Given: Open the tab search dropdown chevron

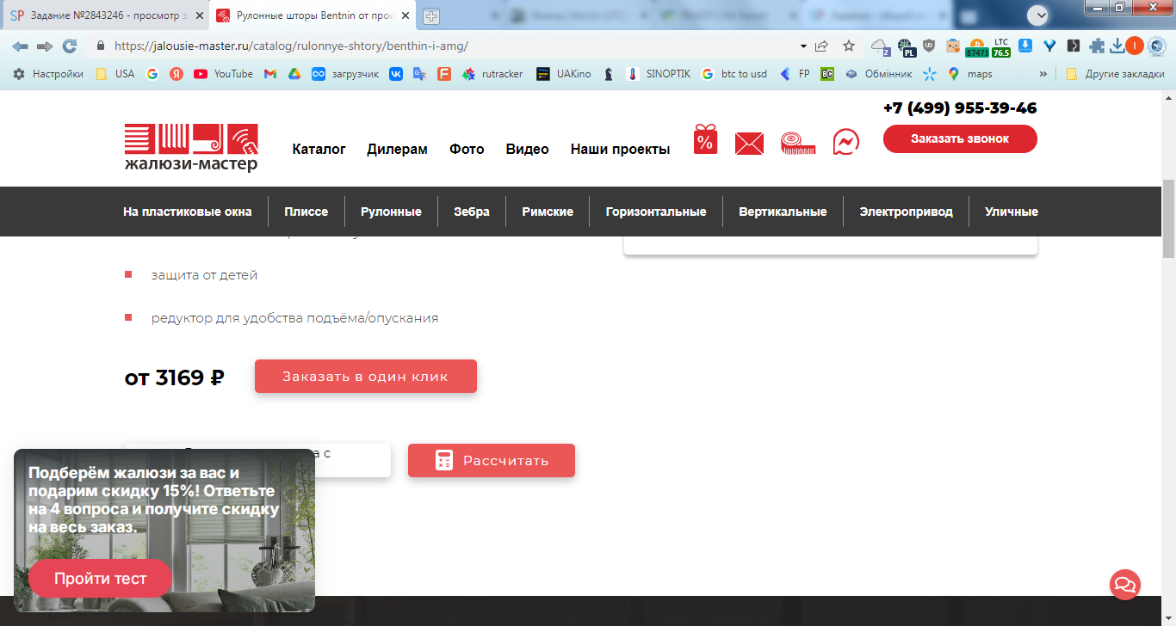Looking at the screenshot, I should tap(1039, 15).
